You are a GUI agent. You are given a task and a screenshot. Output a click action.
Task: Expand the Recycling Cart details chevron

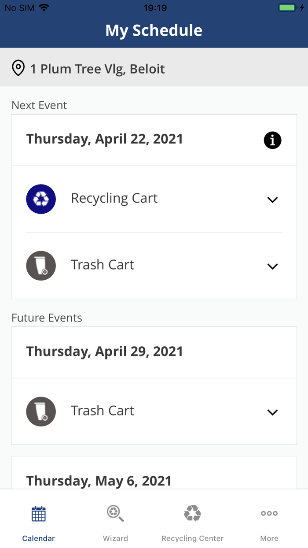272,200
